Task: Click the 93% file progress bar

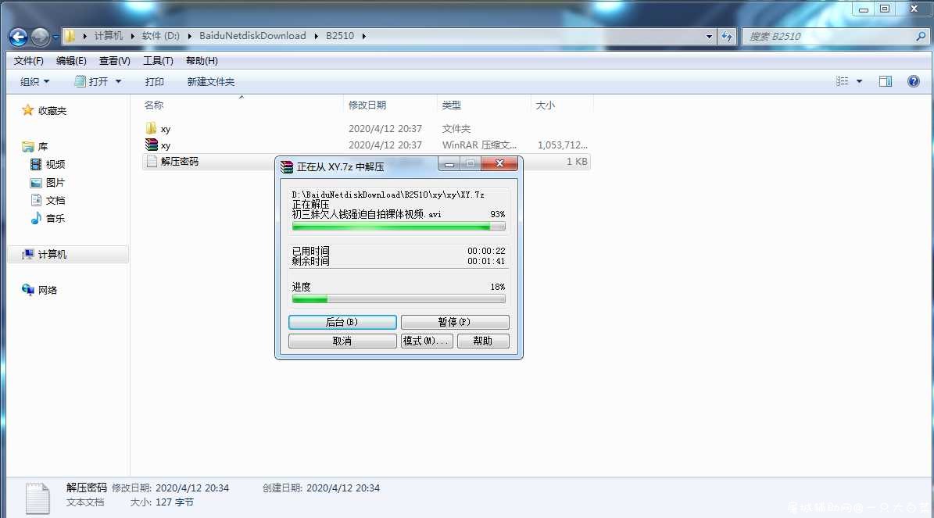Action: [x=399, y=227]
